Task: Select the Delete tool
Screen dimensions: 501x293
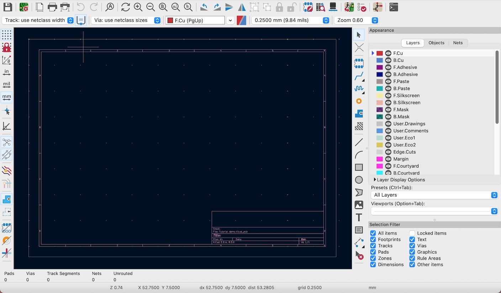Action: point(359,255)
